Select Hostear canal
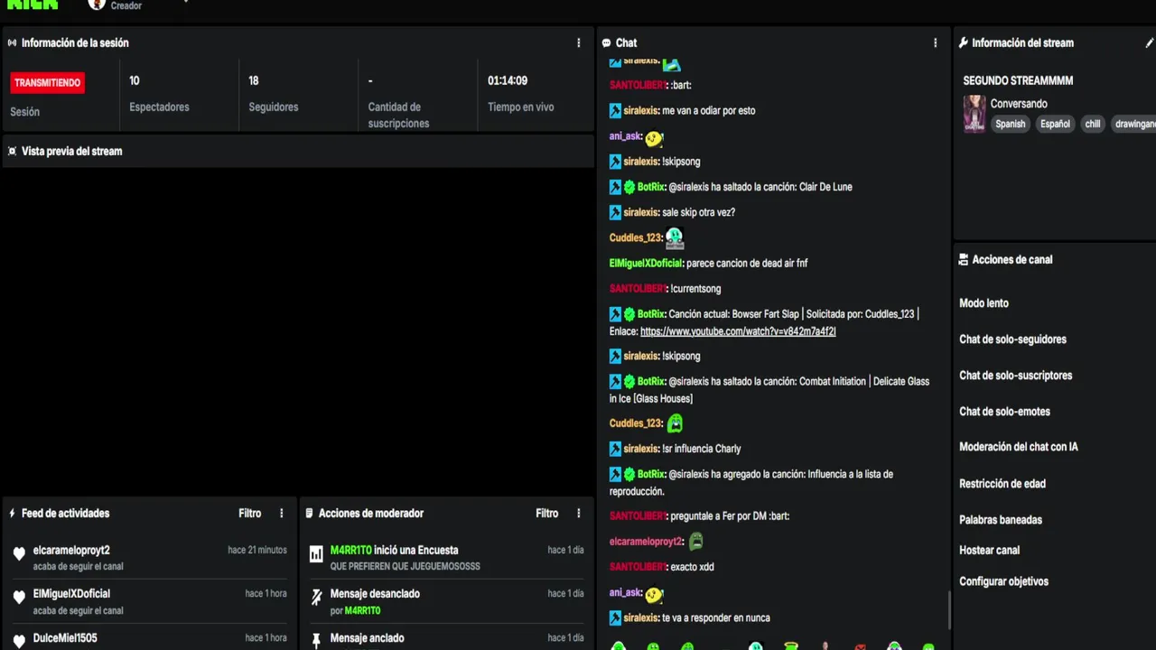The image size is (1156, 650). 989,550
